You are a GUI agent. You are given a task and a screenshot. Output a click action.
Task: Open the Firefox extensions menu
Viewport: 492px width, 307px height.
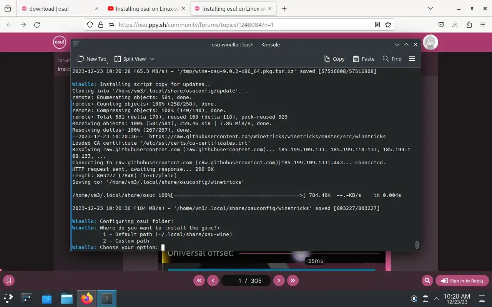point(469,25)
